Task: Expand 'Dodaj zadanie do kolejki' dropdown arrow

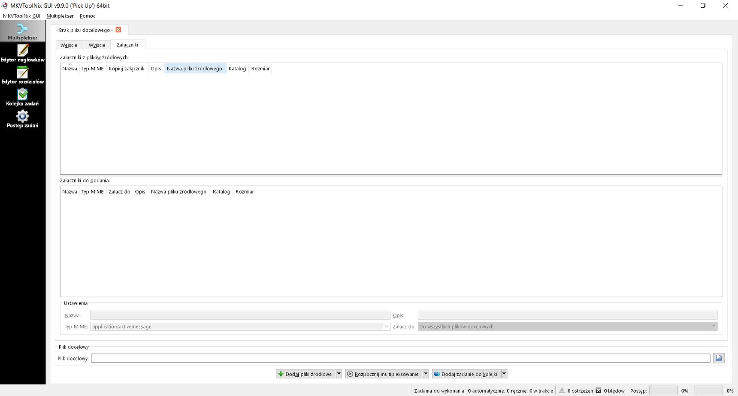Action: point(504,374)
